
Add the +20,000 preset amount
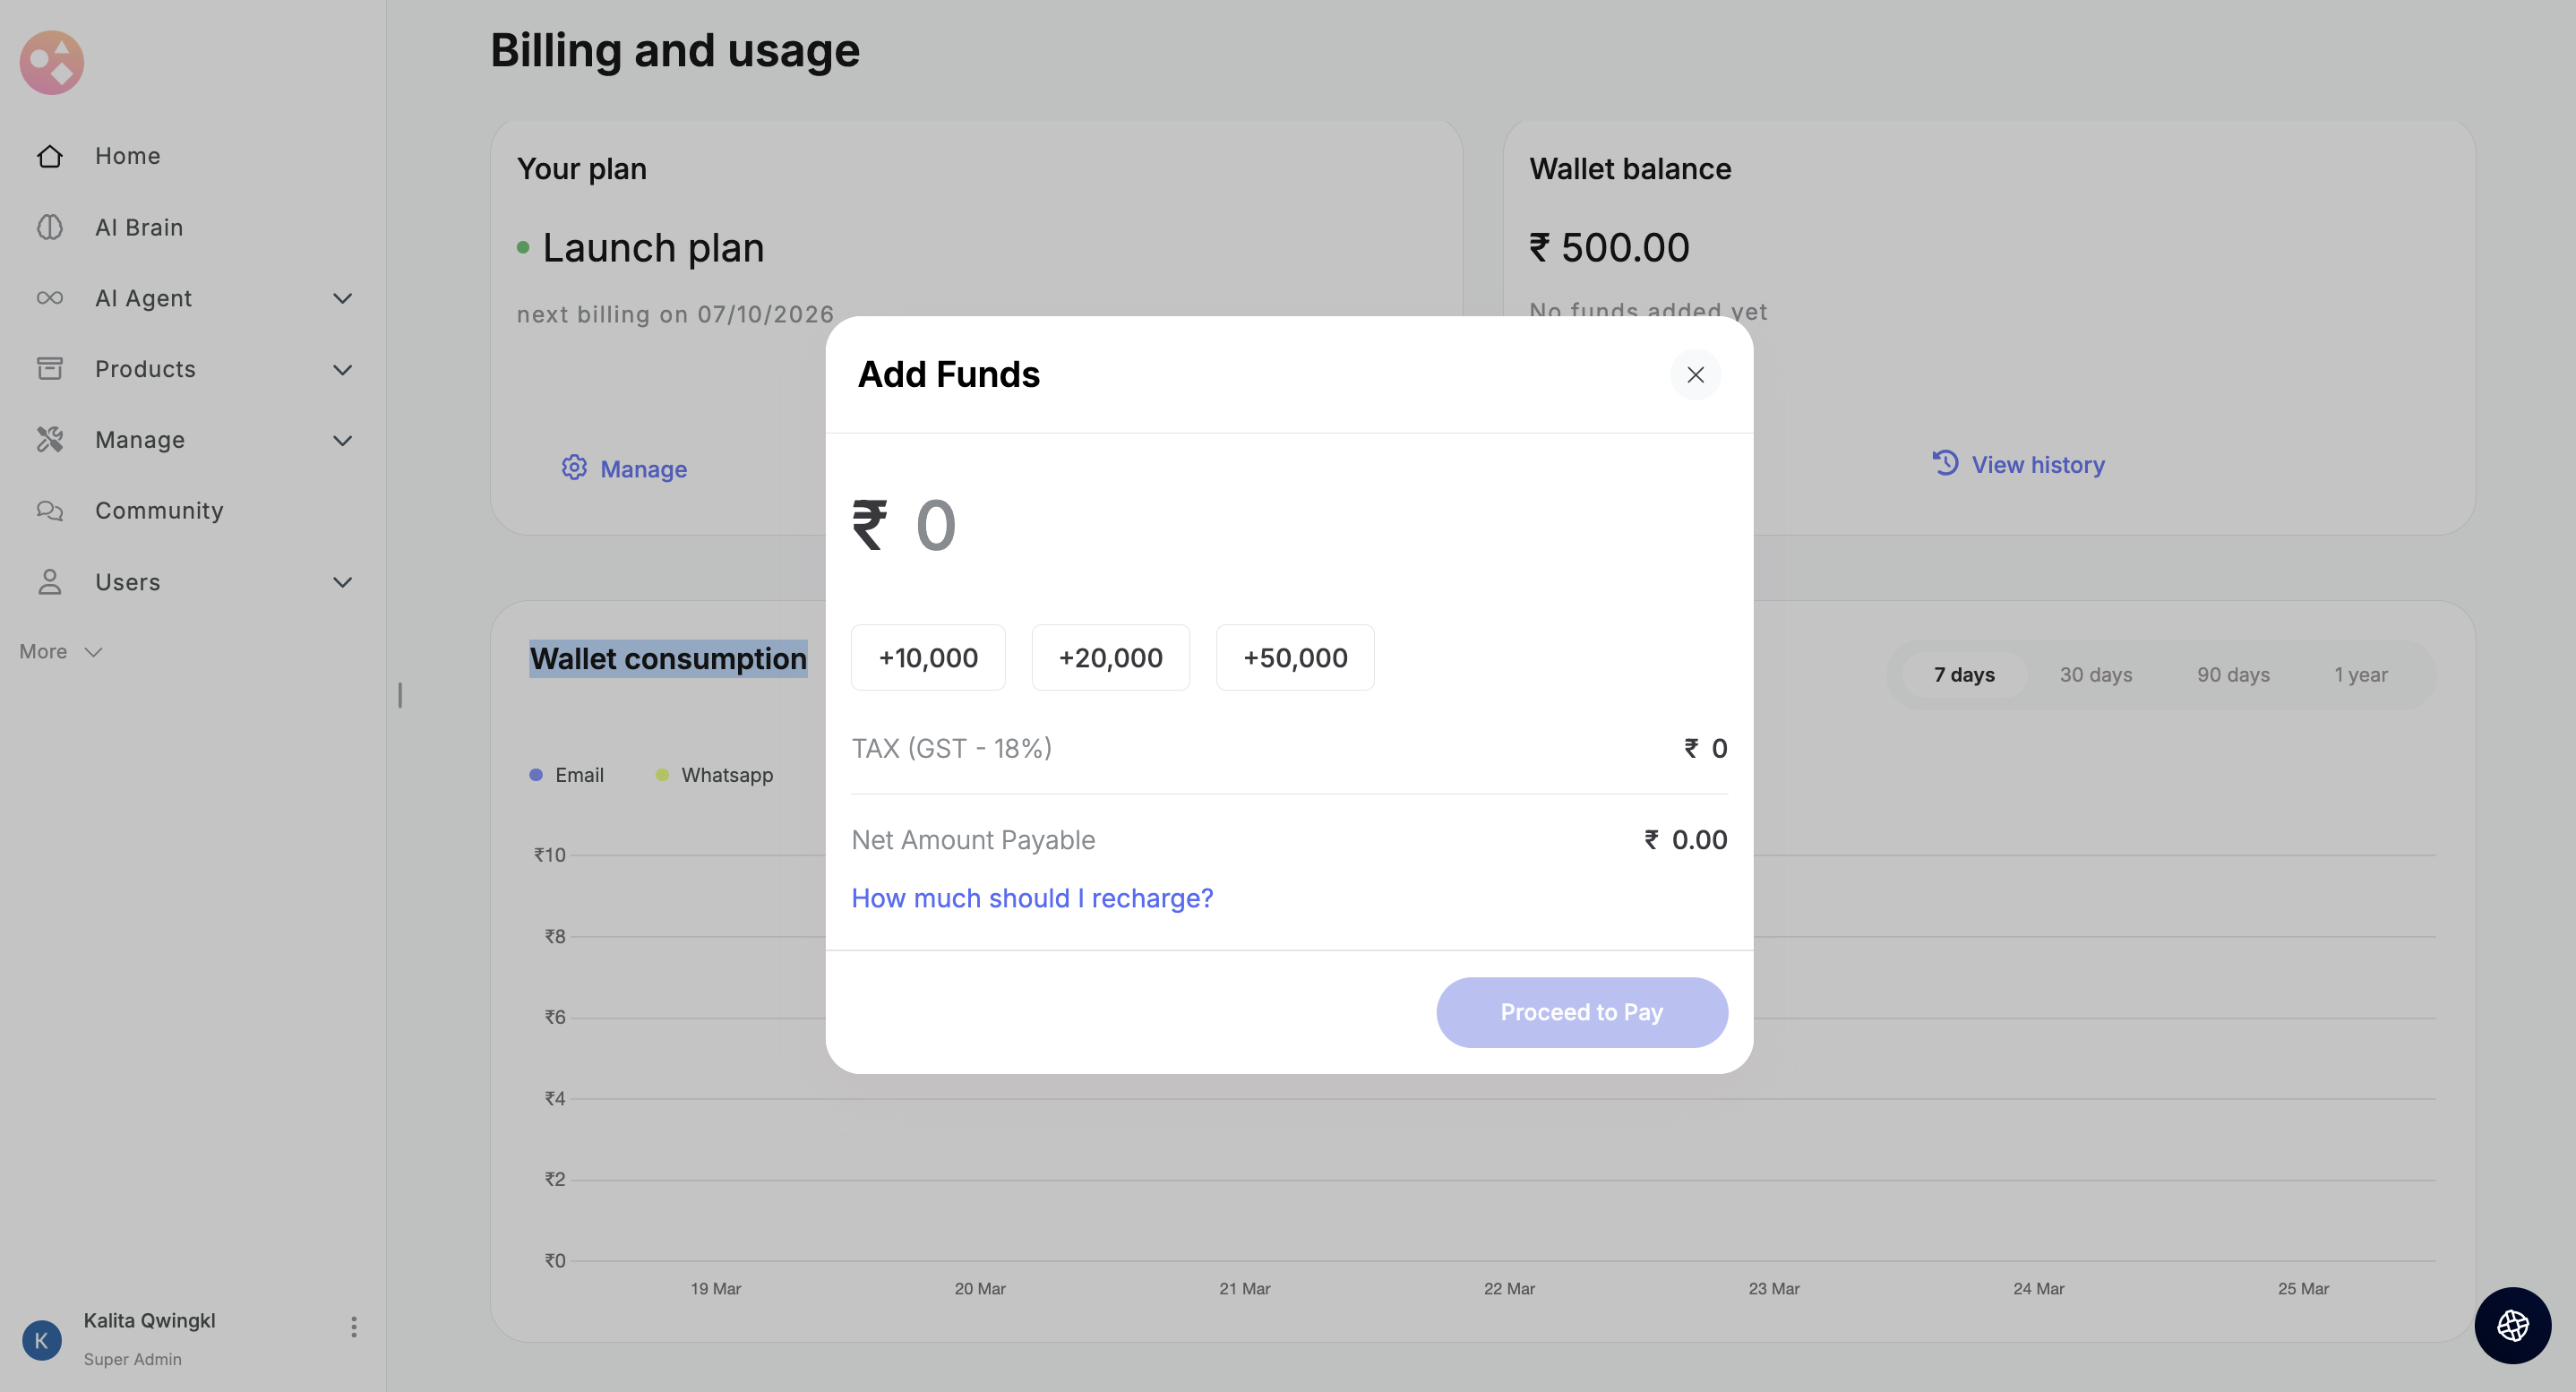click(x=1110, y=658)
